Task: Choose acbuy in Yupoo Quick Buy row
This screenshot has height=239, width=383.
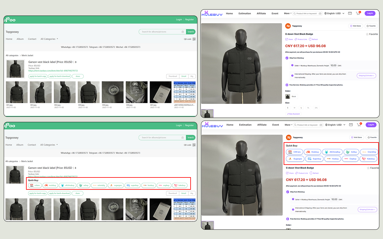Action: 84,185
